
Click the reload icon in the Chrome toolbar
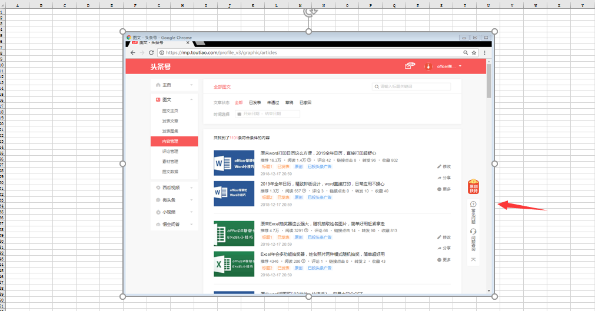coord(151,53)
